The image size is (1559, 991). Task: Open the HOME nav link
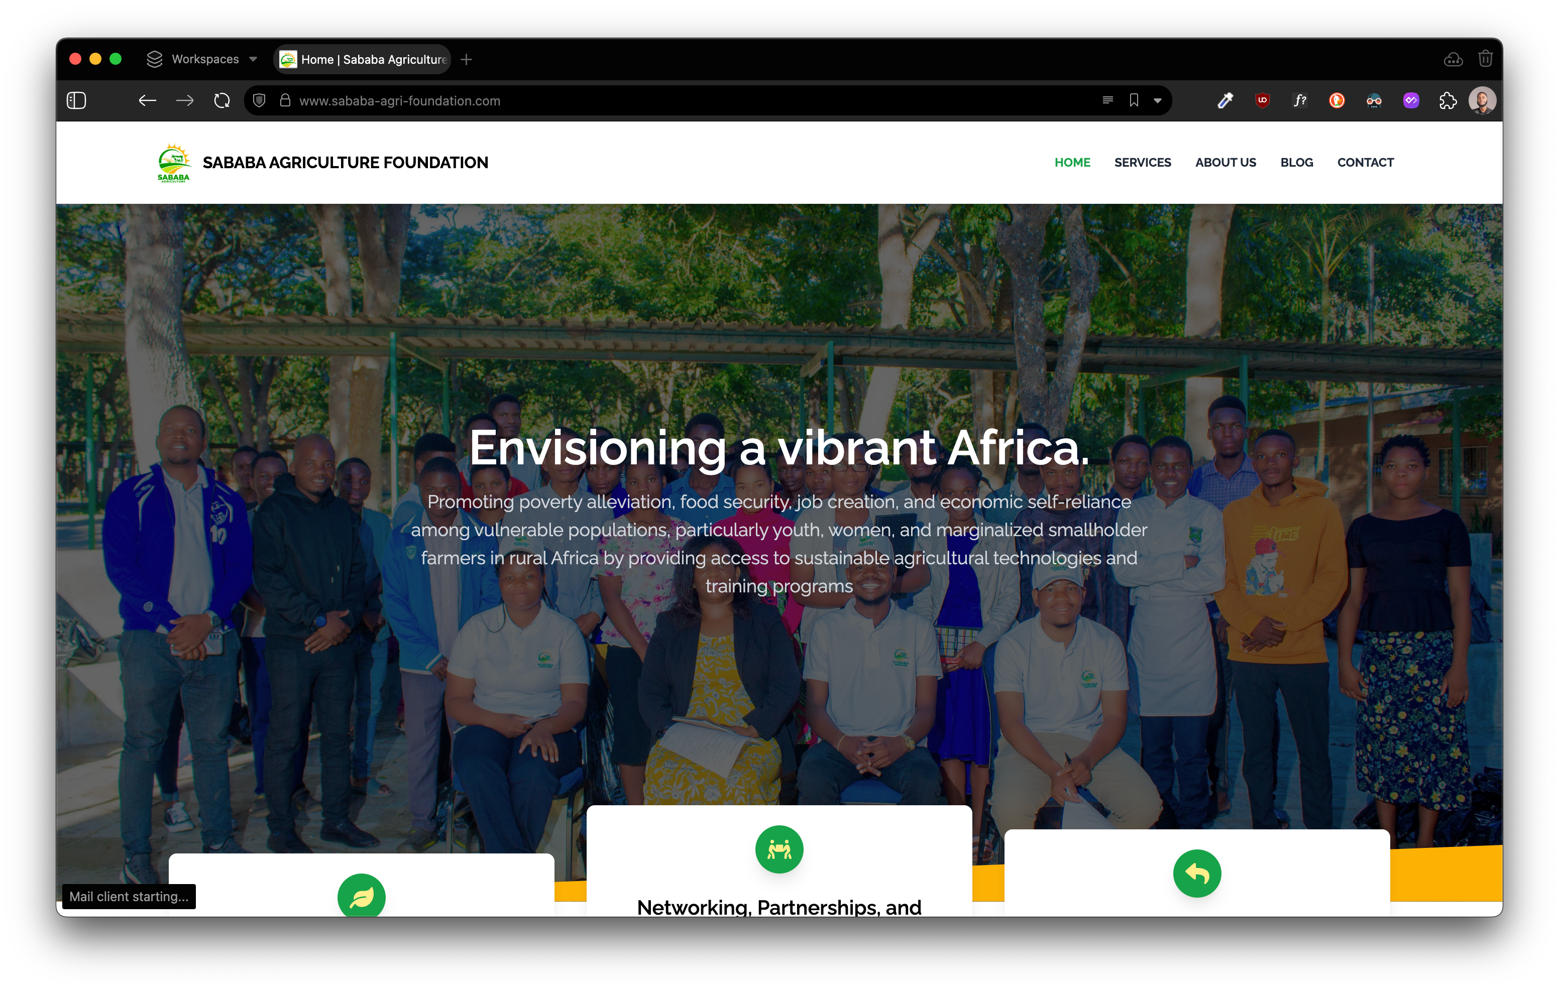[1072, 163]
